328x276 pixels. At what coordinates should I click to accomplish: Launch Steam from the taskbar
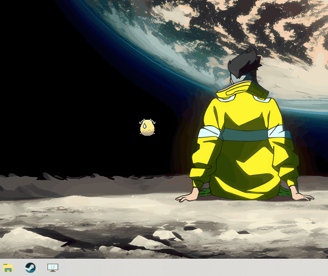[x=31, y=268]
